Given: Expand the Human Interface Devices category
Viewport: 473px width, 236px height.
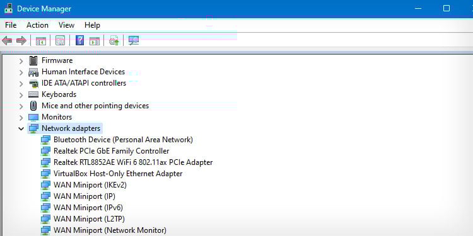Looking at the screenshot, I should pyautogui.click(x=21, y=72).
